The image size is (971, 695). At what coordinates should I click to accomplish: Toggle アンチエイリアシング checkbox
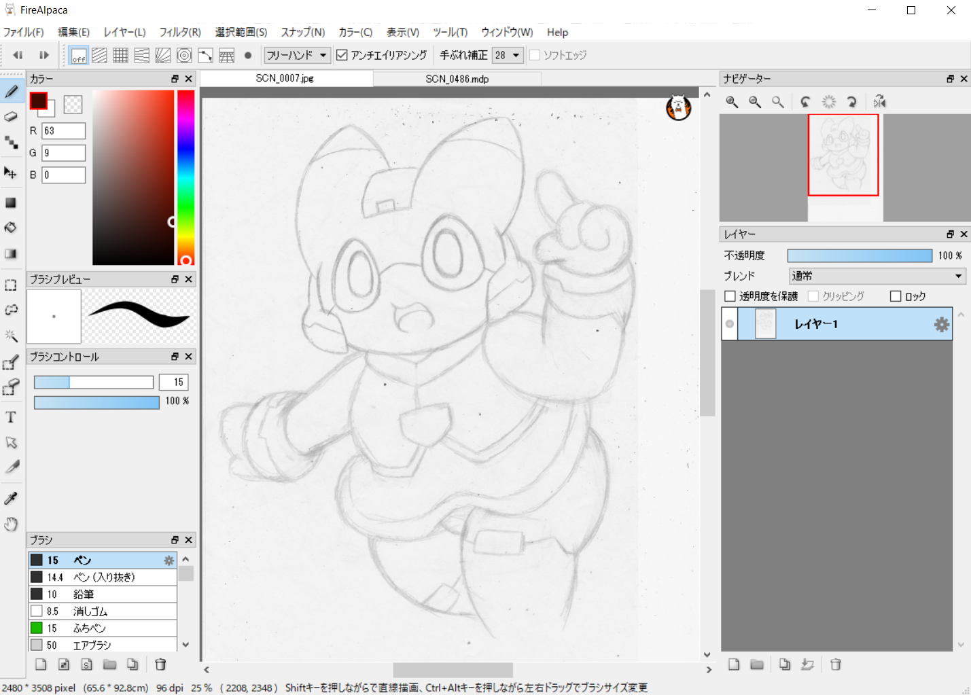pyautogui.click(x=342, y=55)
